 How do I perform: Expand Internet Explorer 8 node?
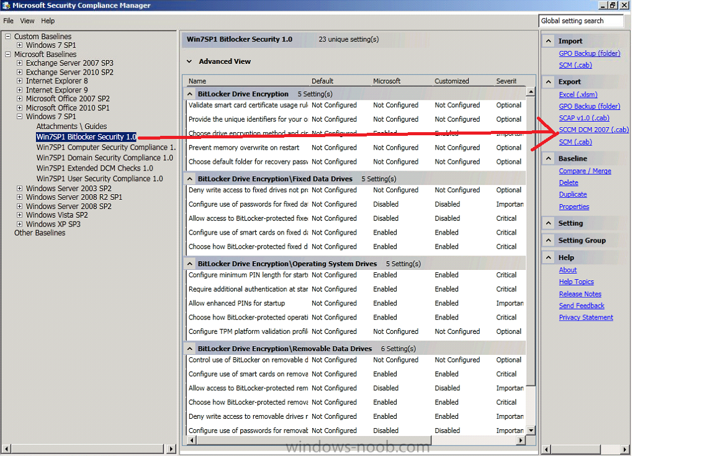20,81
